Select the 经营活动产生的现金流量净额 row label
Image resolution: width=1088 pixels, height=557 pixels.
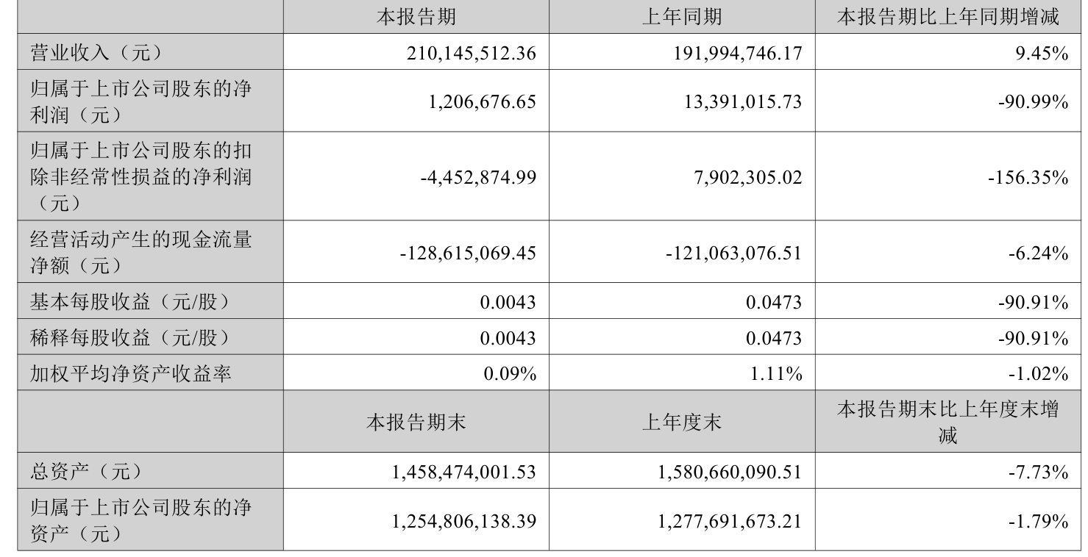pyautogui.click(x=140, y=252)
